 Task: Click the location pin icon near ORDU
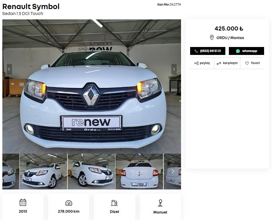212,38
